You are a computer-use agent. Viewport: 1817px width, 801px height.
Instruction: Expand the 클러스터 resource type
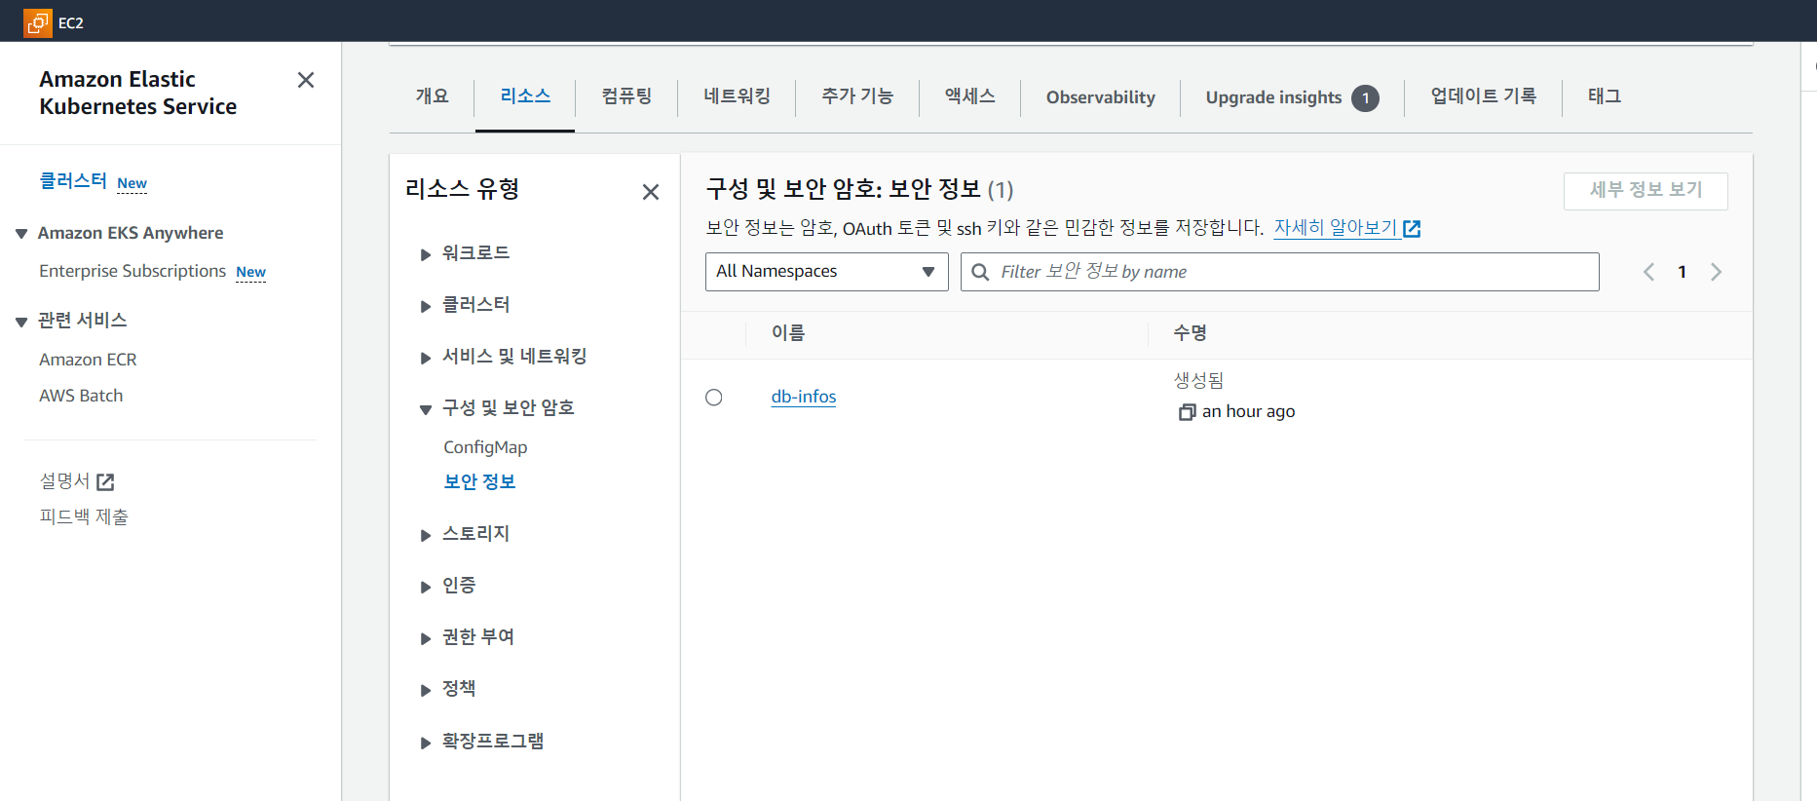click(x=426, y=307)
